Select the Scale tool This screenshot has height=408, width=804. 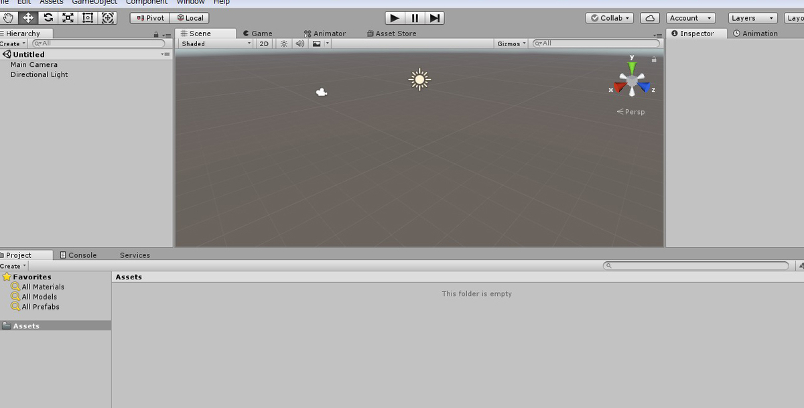pyautogui.click(x=68, y=18)
